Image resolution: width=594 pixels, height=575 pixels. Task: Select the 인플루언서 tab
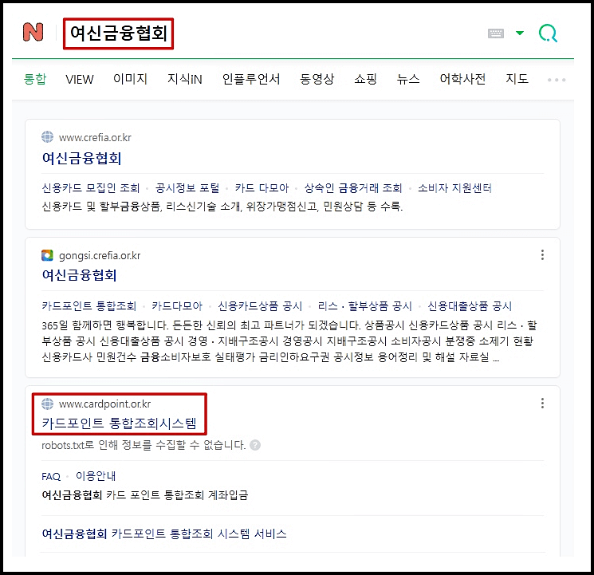251,79
